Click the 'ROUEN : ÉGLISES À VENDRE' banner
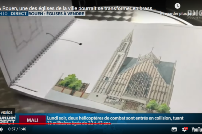 point(56,14)
